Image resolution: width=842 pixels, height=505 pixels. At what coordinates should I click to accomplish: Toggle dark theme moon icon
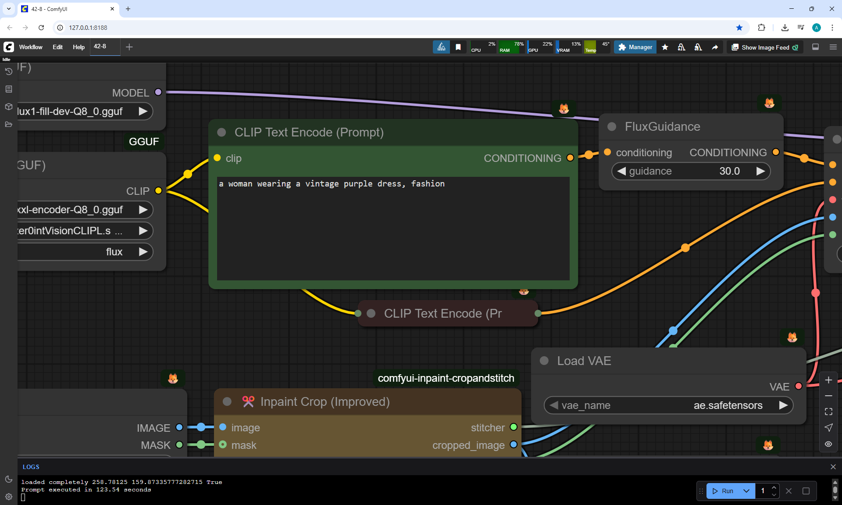coord(8,479)
